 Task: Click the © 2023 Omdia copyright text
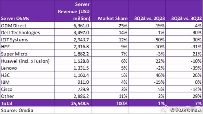coord(186,110)
